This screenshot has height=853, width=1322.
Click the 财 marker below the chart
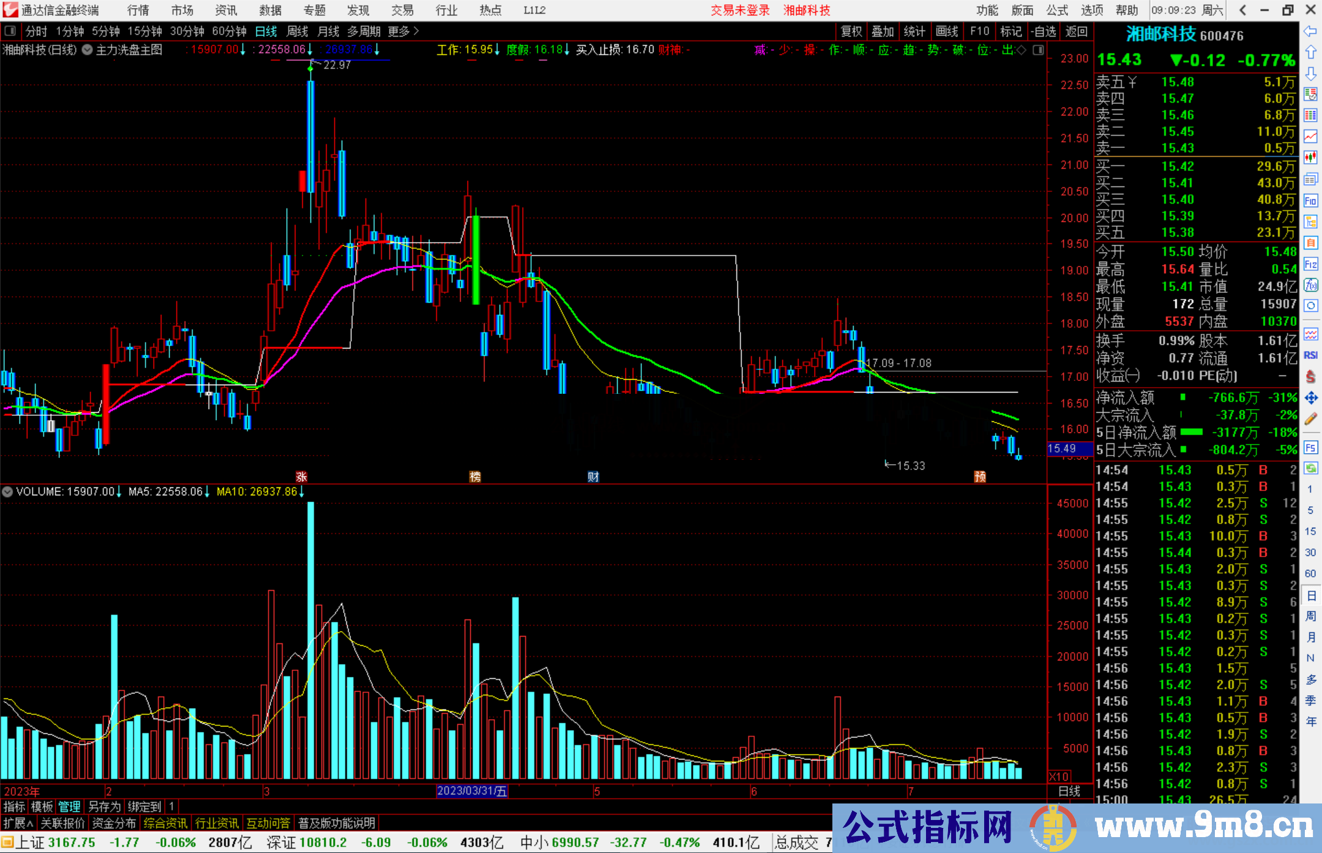pyautogui.click(x=593, y=476)
